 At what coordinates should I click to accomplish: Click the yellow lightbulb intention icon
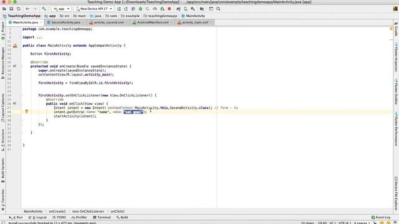pyautogui.click(x=26, y=111)
